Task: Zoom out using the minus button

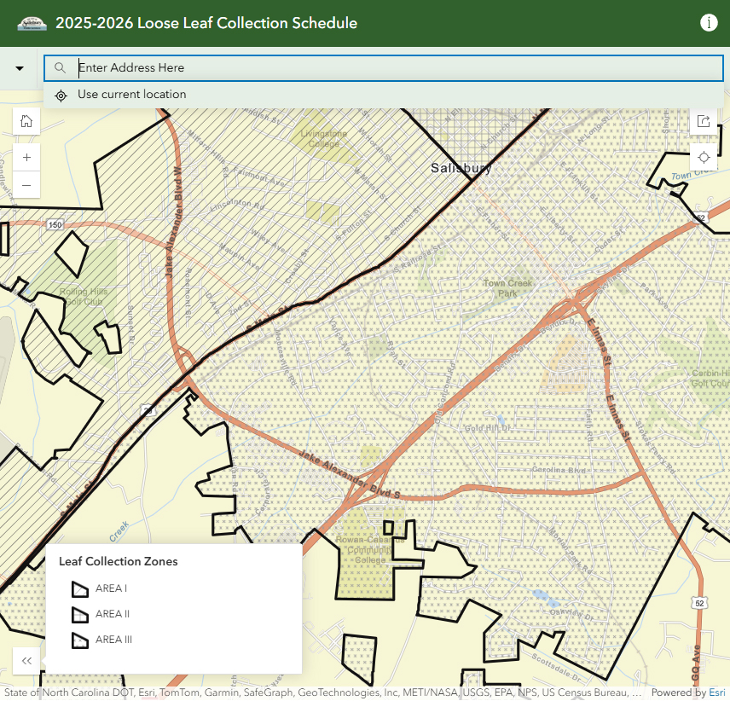Action: [x=26, y=184]
